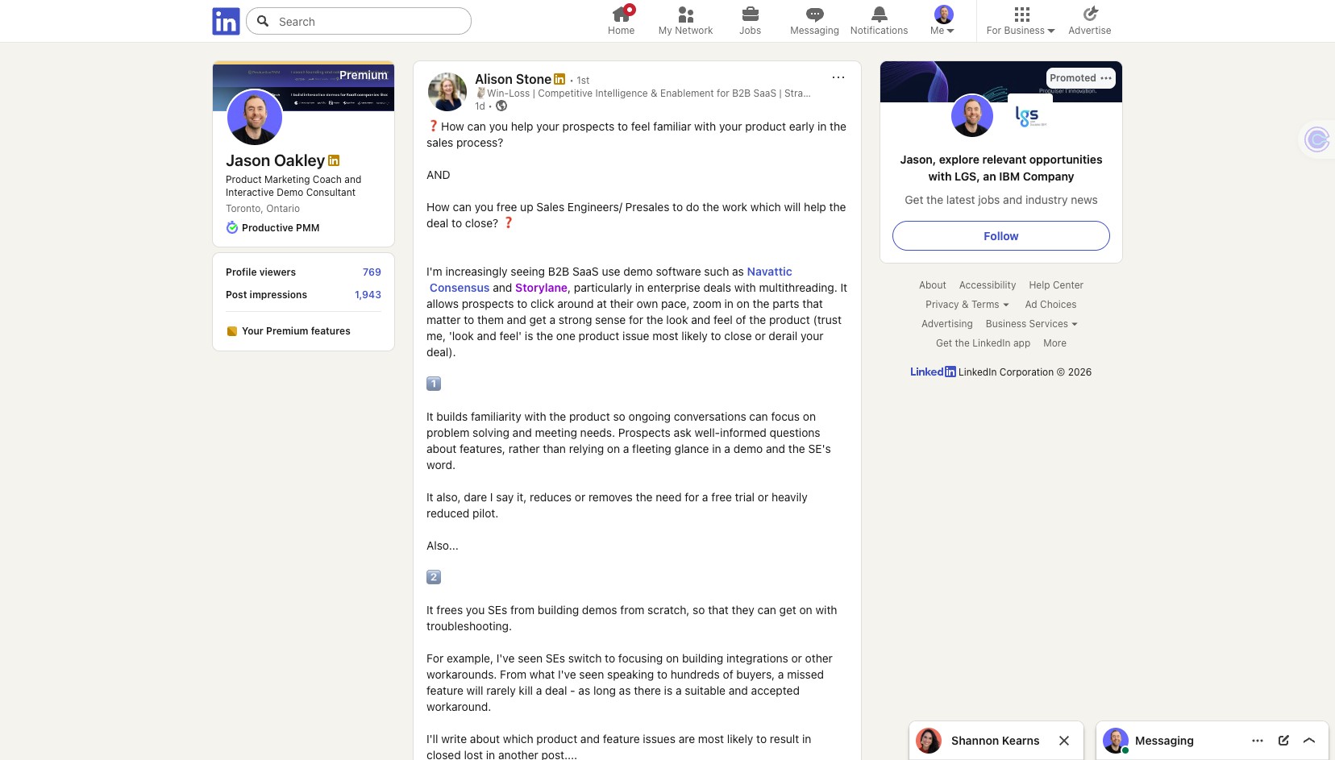Click the More footer link
Screen dimensions: 1335x760
point(1054,343)
